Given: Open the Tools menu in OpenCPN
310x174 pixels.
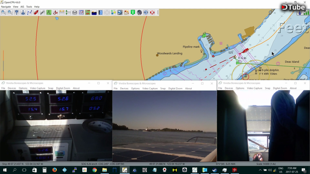Looking at the screenshot, I should [x=29, y=7].
